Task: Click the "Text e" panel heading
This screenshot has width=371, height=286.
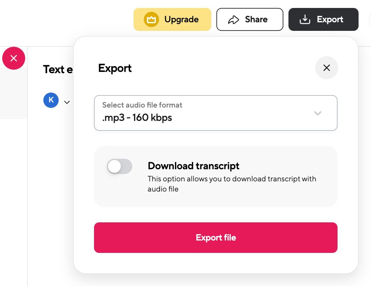Action: click(x=58, y=69)
